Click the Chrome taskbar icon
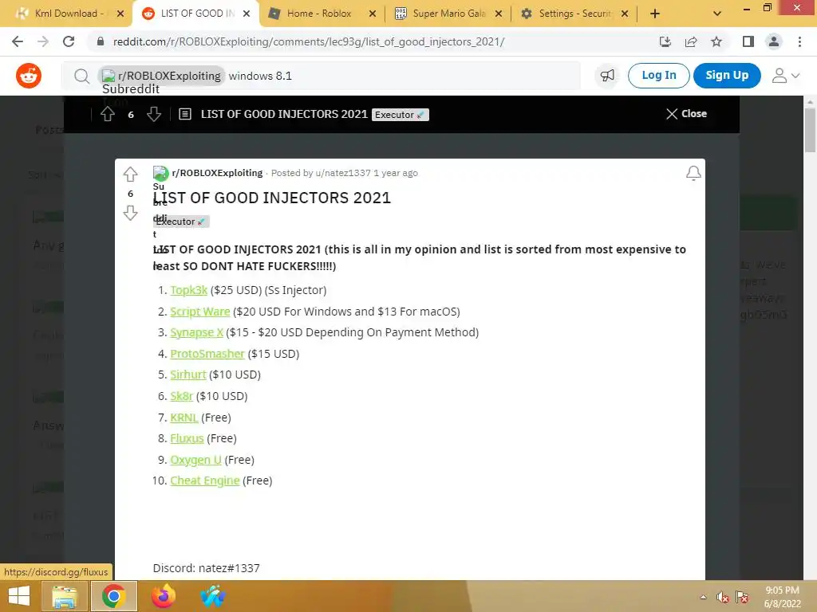 113,596
